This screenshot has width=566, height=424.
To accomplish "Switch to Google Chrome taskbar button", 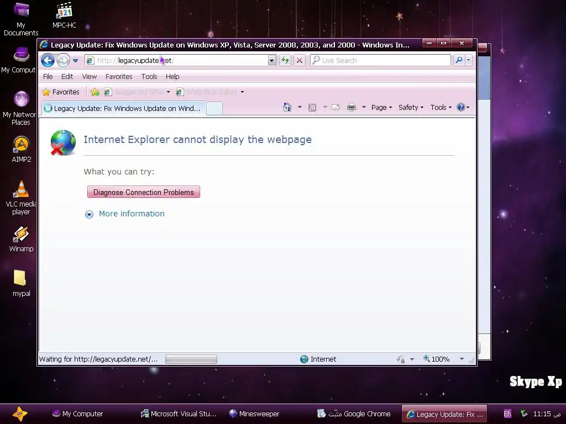I will tap(354, 414).
